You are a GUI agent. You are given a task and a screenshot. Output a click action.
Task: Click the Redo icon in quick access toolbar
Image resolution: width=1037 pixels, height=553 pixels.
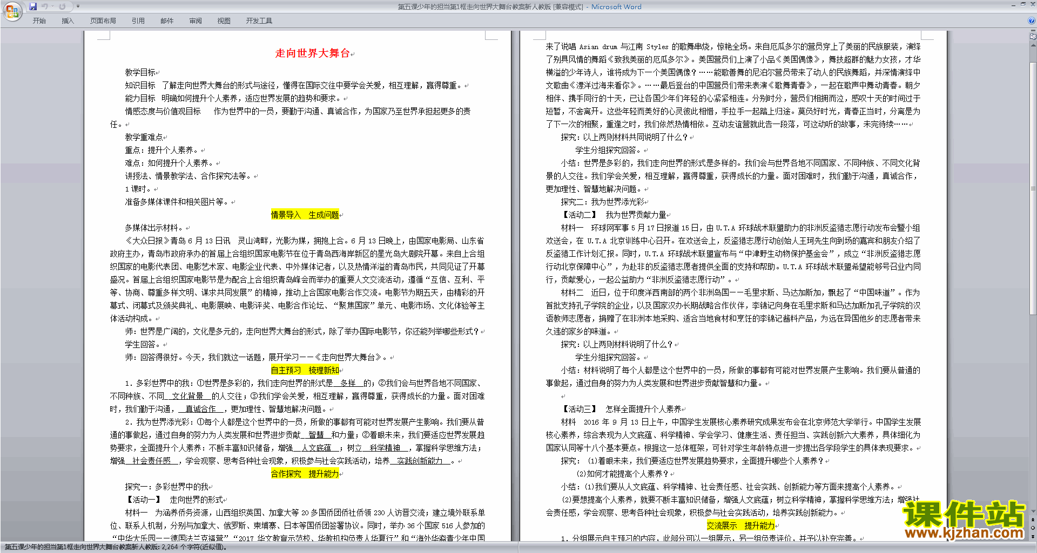63,6
